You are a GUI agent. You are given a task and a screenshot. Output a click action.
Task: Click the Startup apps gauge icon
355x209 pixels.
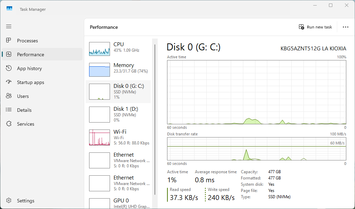pos(9,82)
